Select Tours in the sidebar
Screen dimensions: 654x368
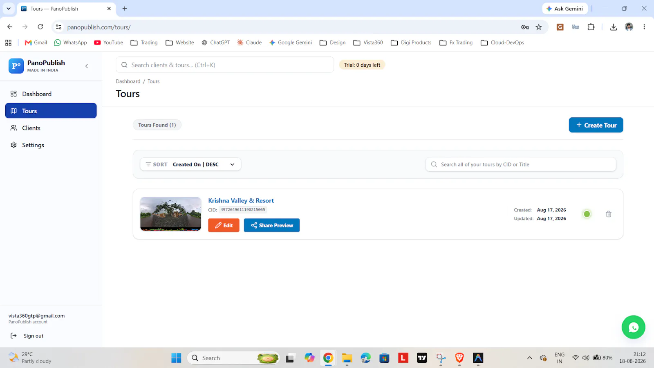coord(51,111)
